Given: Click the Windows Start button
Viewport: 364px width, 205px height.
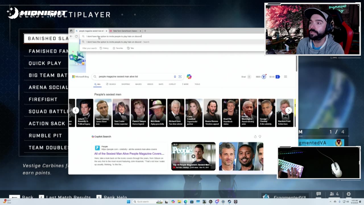Looking at the screenshot, I should (x=129, y=202).
